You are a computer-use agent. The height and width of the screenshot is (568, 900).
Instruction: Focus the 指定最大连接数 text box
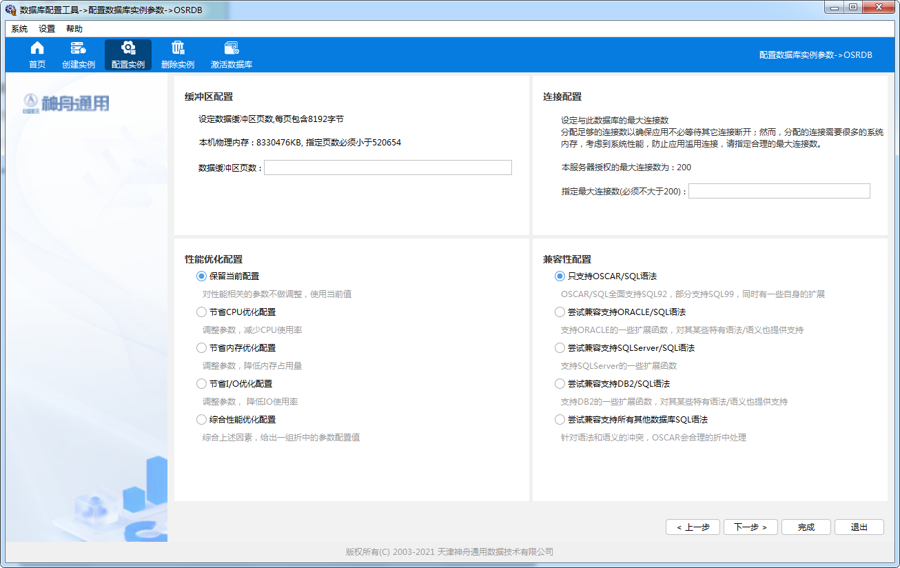click(x=779, y=192)
